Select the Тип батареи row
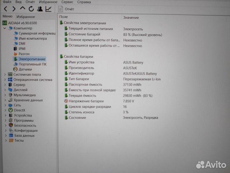 point(112,79)
